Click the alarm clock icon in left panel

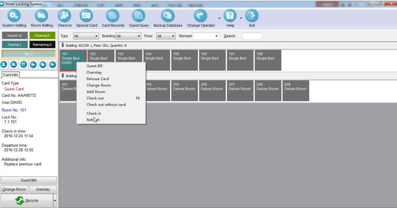pyautogui.click(x=24, y=65)
